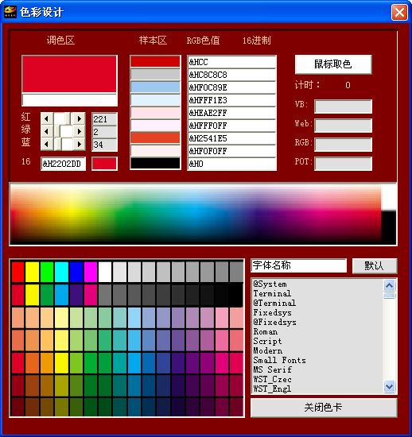
Task: Click the green slider's left arrow
Action: 47,131
